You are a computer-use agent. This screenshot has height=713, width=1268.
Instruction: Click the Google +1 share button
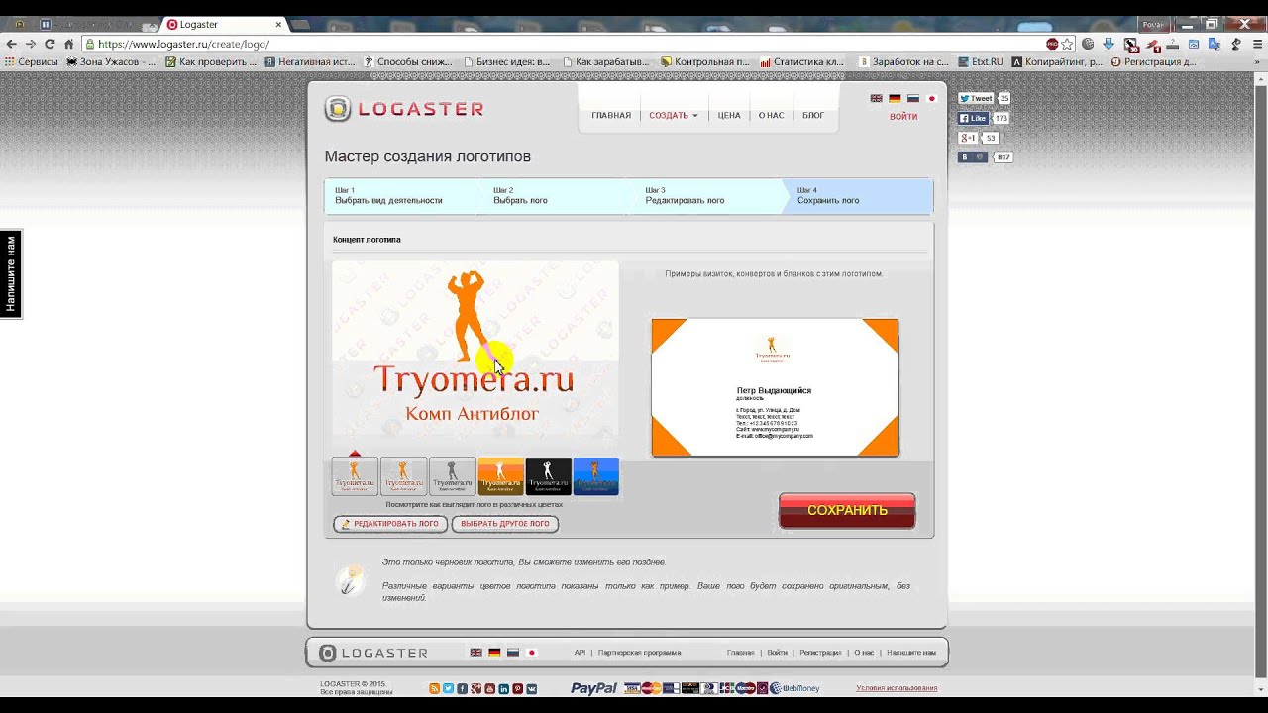969,138
